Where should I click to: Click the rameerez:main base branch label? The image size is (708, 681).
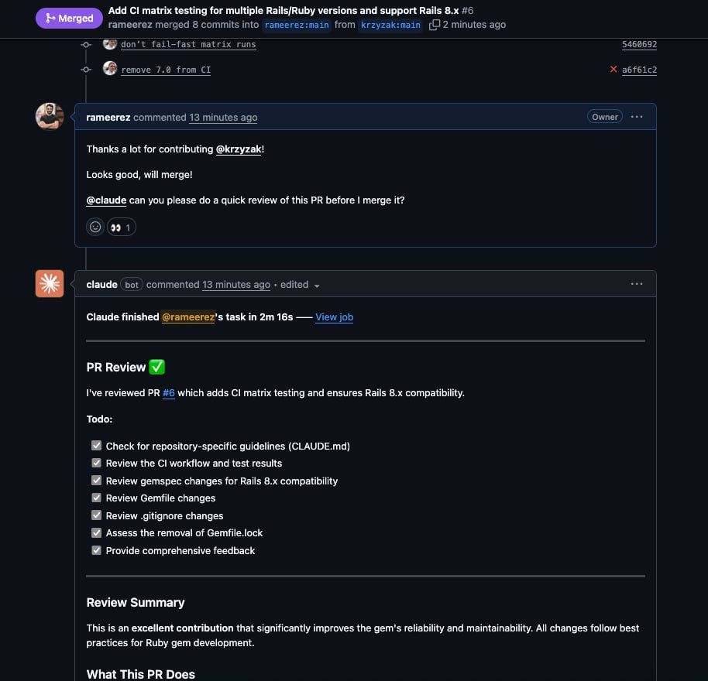297,25
